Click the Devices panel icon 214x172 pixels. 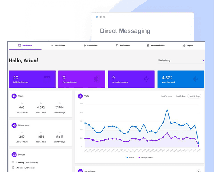14,154
